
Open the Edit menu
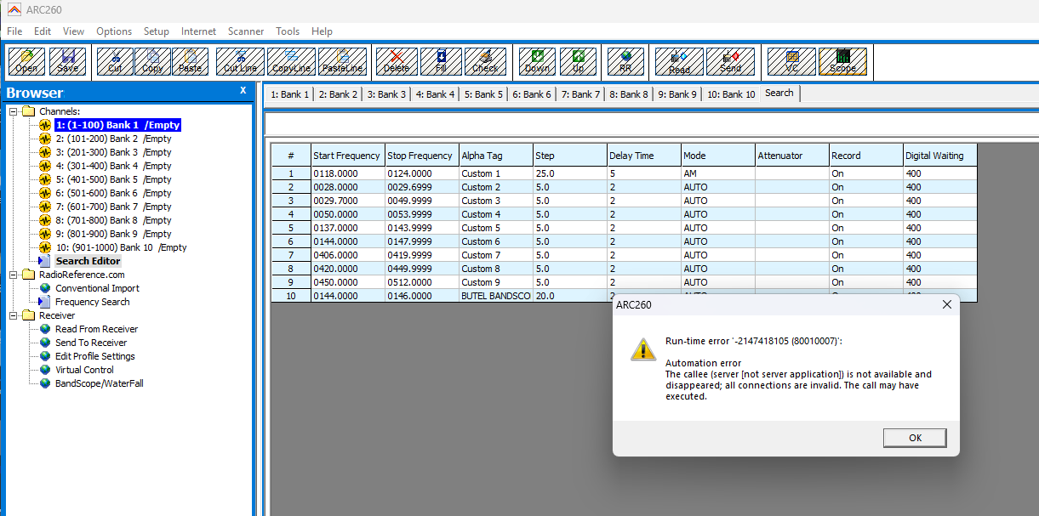43,31
